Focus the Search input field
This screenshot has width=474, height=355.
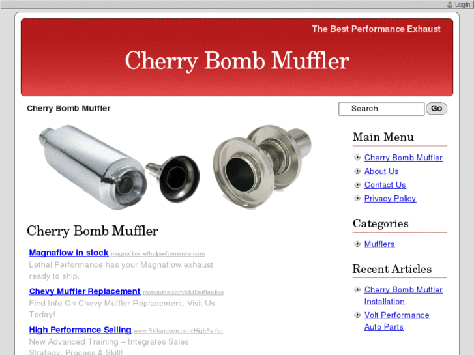381,109
